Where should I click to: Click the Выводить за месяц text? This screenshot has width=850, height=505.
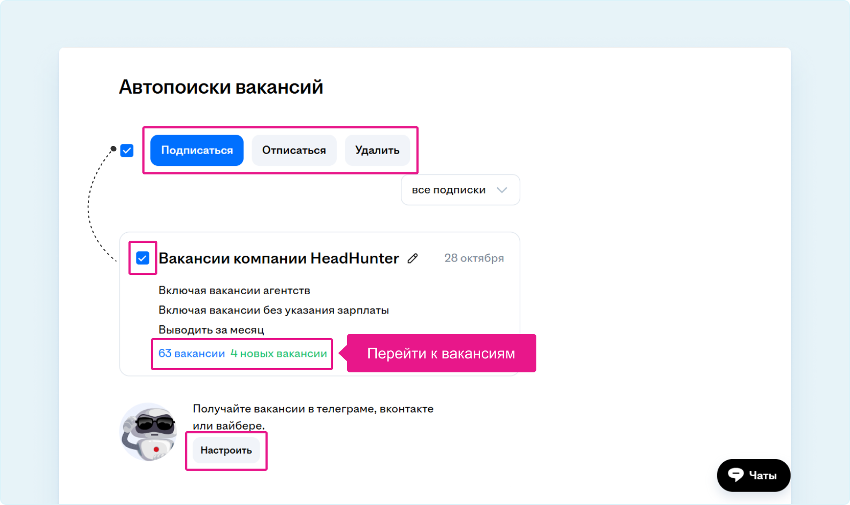tap(211, 330)
